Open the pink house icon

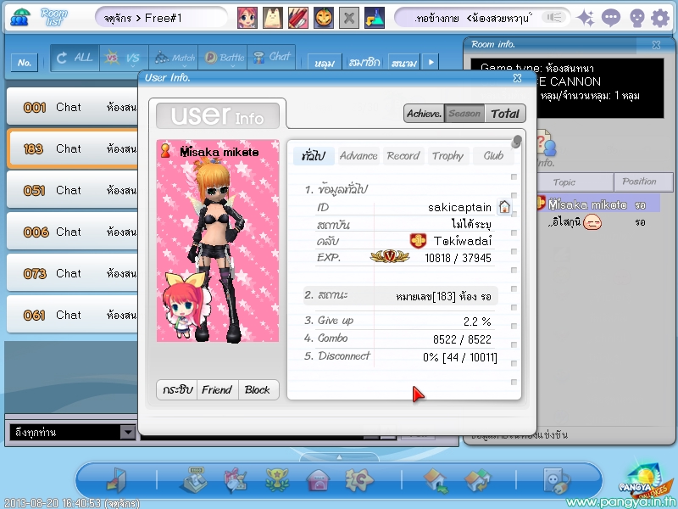pyautogui.click(x=318, y=481)
